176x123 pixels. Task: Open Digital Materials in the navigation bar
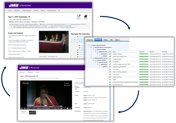tap(27, 10)
